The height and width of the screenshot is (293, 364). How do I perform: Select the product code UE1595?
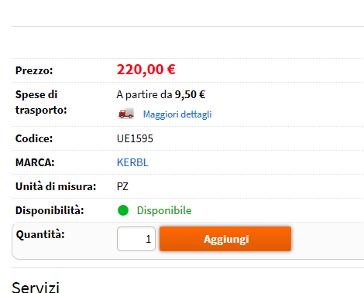click(135, 138)
